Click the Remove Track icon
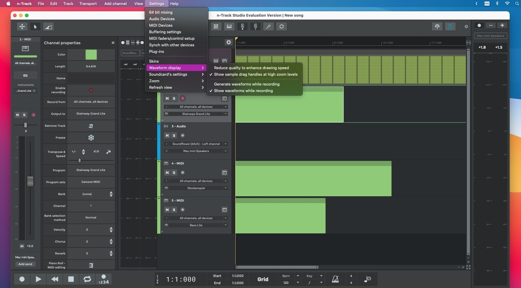 point(91,126)
